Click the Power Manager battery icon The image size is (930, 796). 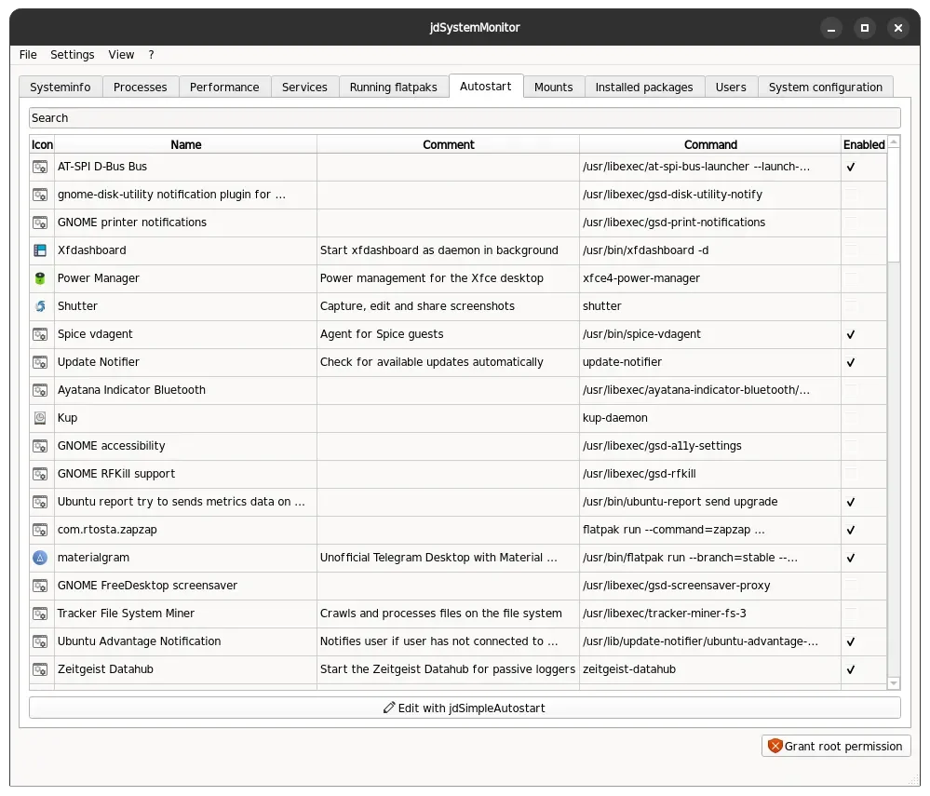(x=40, y=278)
